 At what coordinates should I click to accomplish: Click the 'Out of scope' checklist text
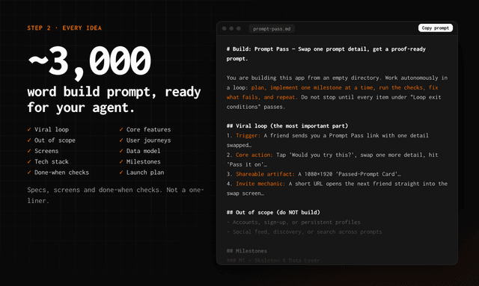point(55,140)
